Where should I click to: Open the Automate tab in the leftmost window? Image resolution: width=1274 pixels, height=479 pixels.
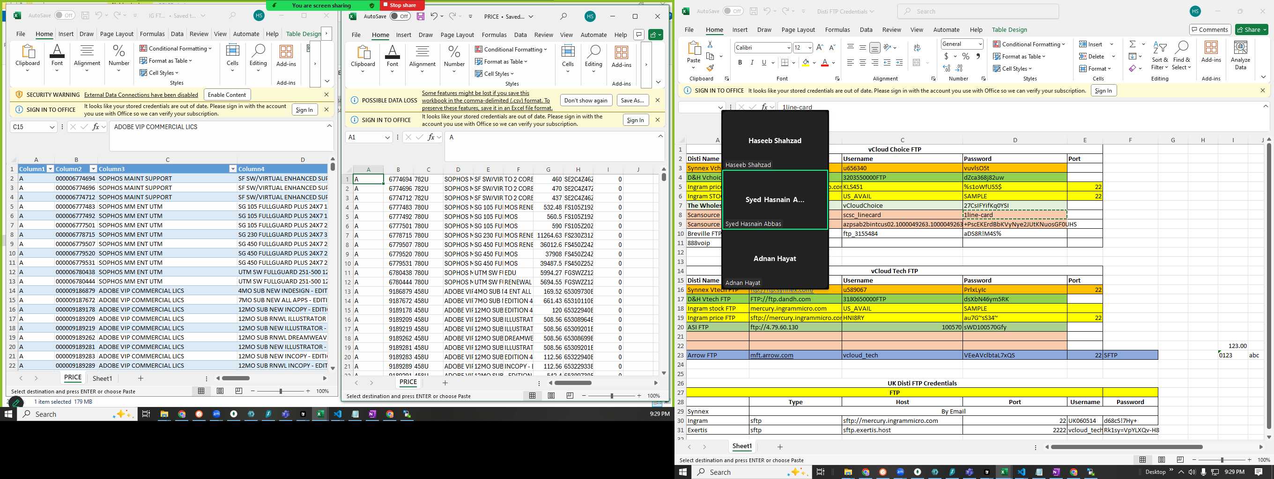[x=246, y=34]
